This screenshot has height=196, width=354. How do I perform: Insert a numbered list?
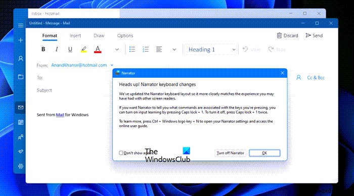tap(146, 49)
